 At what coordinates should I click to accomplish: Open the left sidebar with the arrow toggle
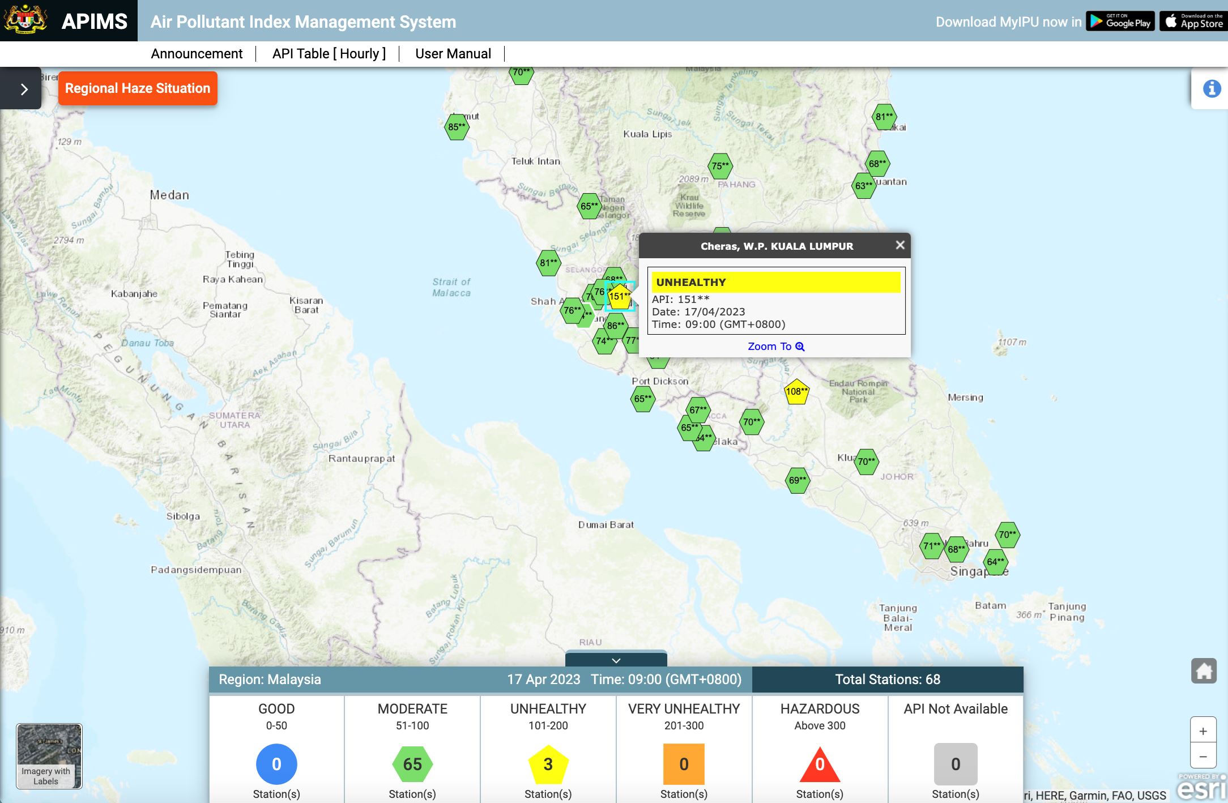(x=23, y=88)
